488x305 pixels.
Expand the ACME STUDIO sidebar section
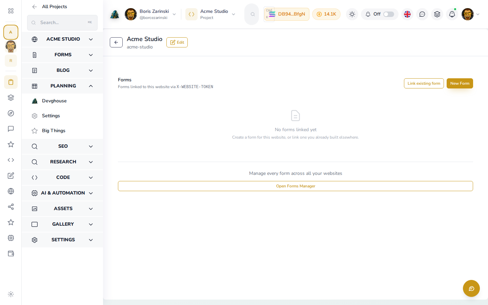tap(62, 39)
